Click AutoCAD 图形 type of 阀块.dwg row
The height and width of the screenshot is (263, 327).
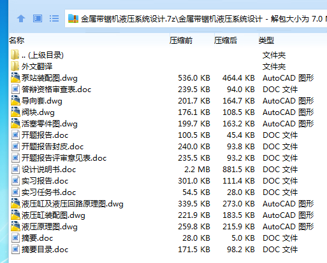288,112
